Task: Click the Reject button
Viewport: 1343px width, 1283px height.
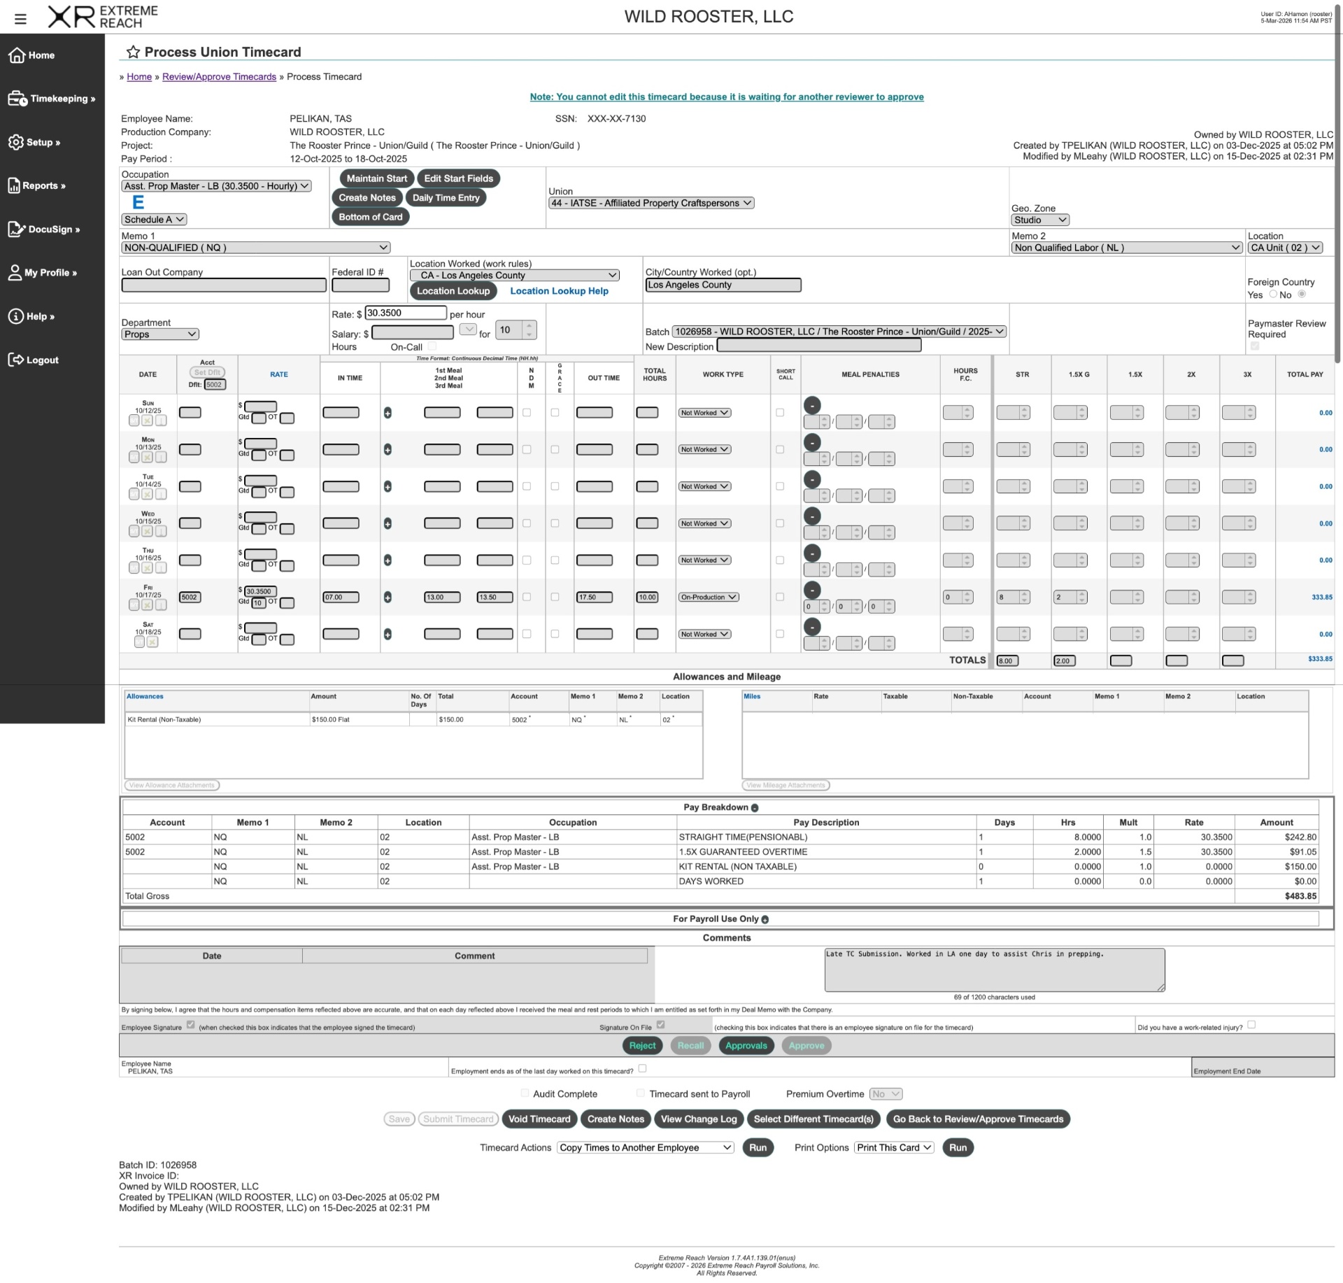Action: coord(642,1046)
